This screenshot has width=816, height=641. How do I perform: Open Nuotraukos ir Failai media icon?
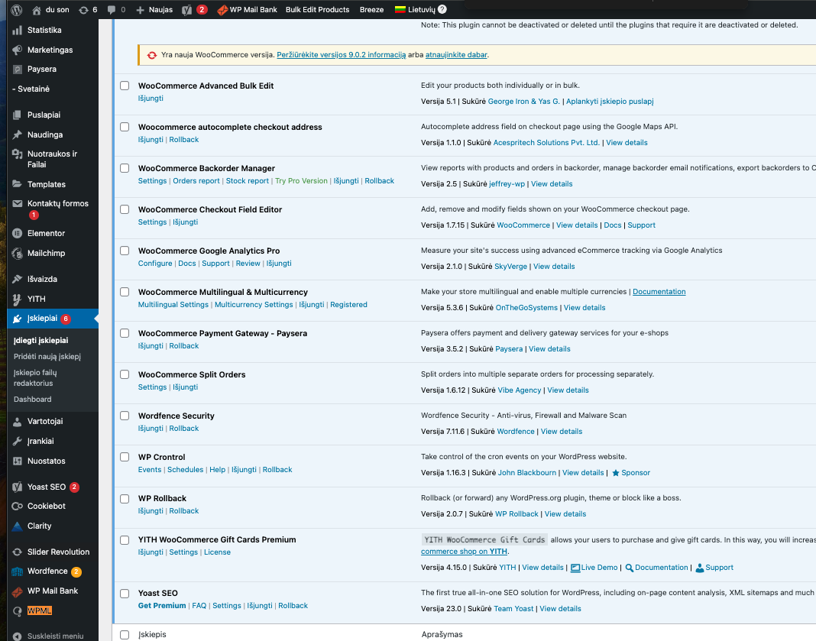[17, 154]
